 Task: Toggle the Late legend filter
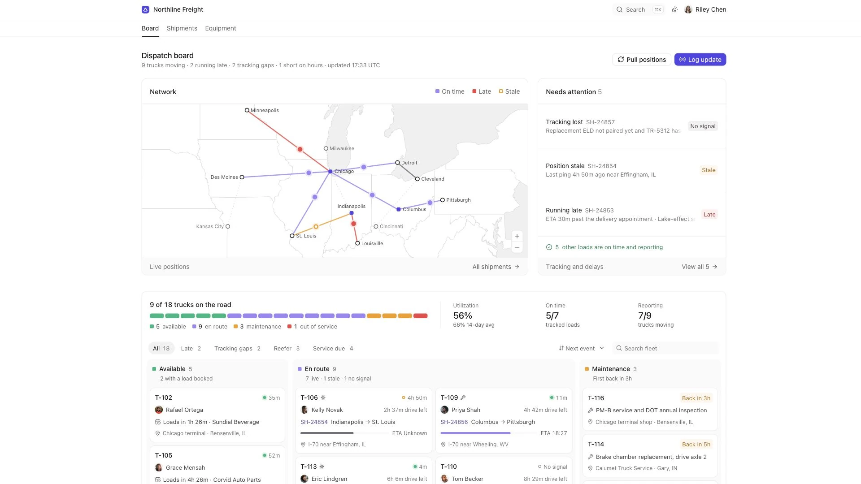click(x=482, y=91)
